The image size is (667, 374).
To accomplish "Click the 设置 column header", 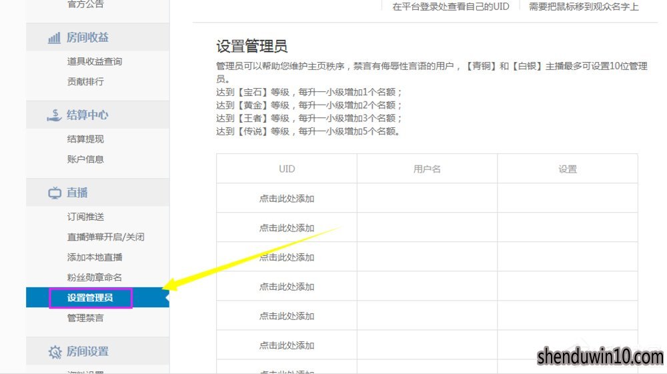I will click(x=568, y=169).
